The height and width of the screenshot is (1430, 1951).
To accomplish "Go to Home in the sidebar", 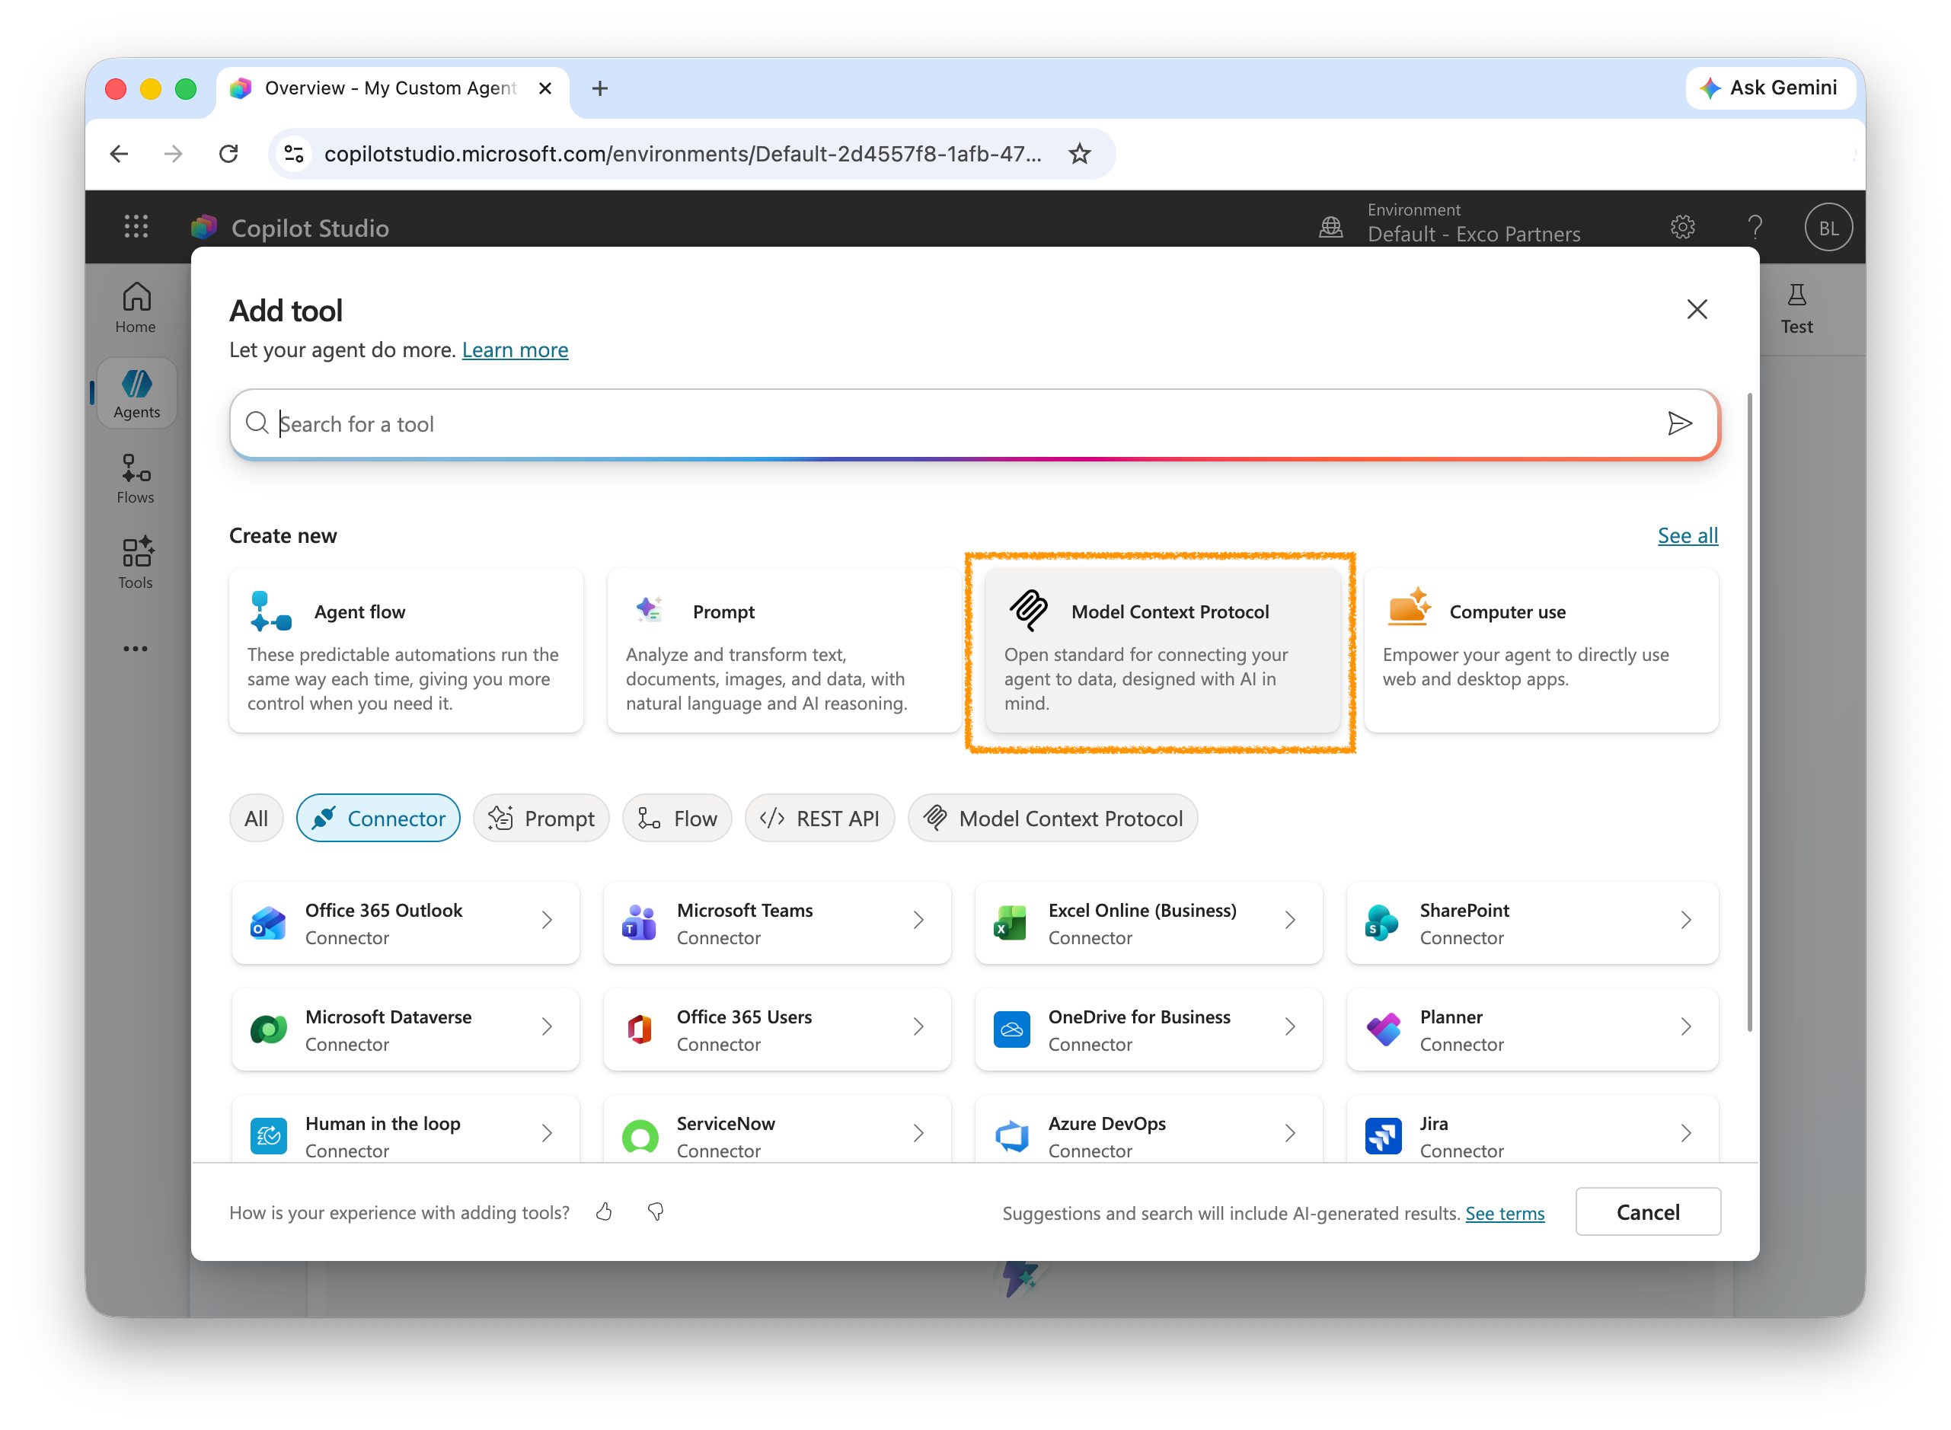I will 136,308.
